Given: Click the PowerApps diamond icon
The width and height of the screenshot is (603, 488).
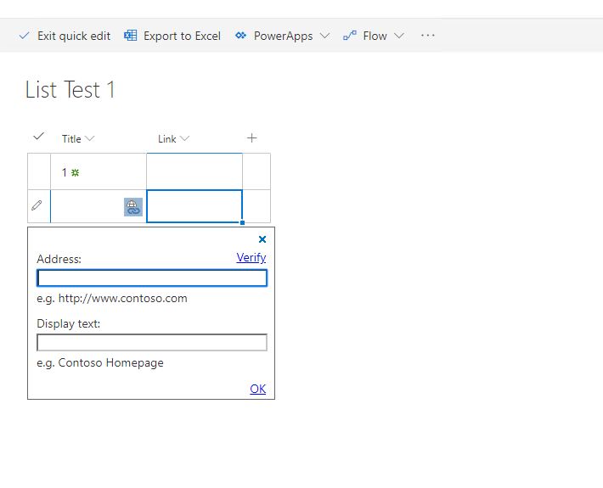Looking at the screenshot, I should coord(241,36).
